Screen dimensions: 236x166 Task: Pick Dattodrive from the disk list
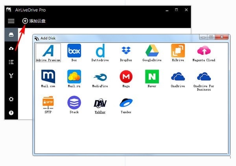click(x=100, y=53)
